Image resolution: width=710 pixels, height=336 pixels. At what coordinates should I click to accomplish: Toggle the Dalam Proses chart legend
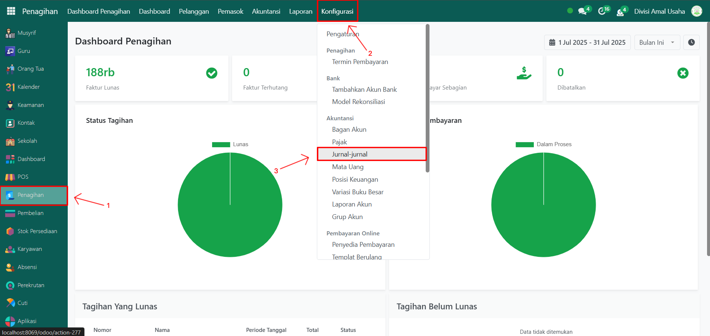pyautogui.click(x=543, y=144)
